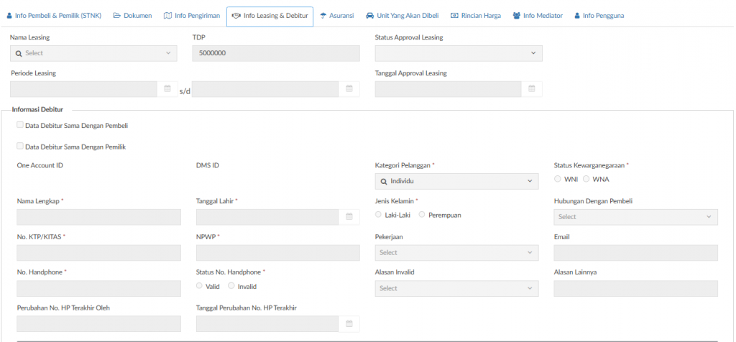Check Data Debitur Sama Dengan Pembeli
The height and width of the screenshot is (342, 736).
click(20, 125)
